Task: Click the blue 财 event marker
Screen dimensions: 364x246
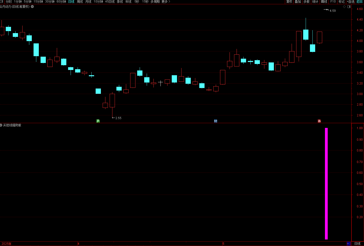Action: [216, 121]
